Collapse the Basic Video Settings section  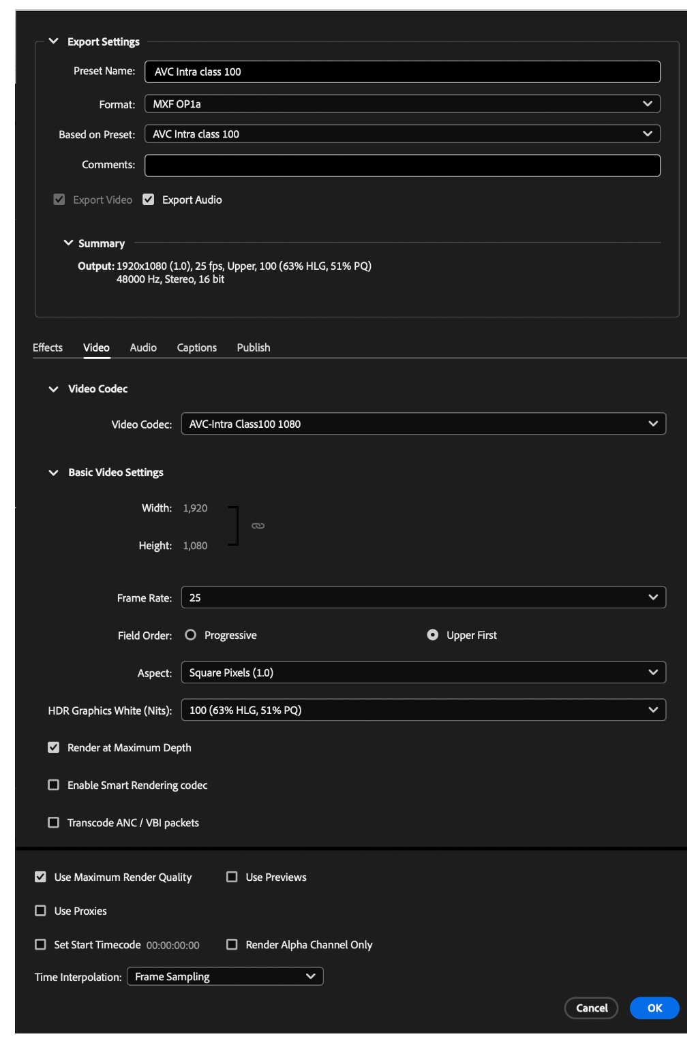[54, 473]
